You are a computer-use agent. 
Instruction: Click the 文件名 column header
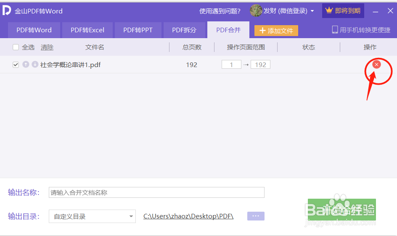pyautogui.click(x=95, y=47)
